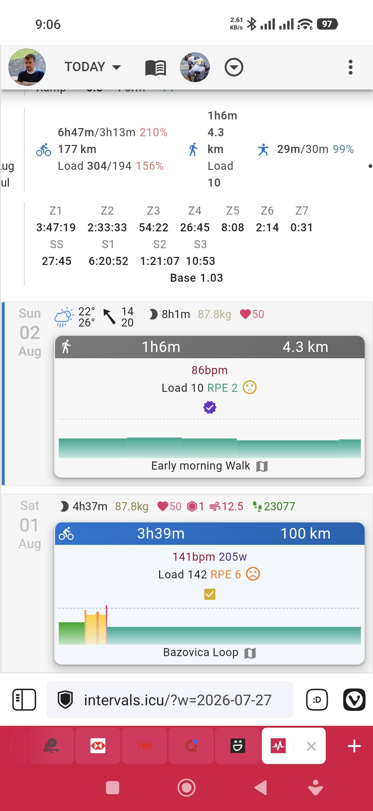Open the Vivaldi menu icon
The image size is (373, 811).
(x=354, y=700)
